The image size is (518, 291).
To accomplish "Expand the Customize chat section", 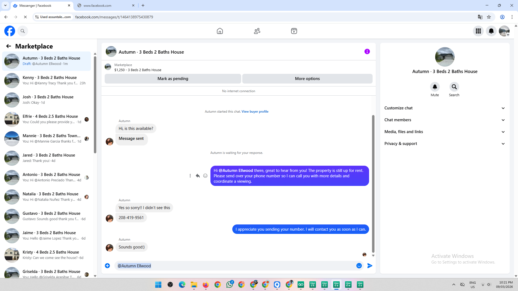I will click(x=444, y=108).
